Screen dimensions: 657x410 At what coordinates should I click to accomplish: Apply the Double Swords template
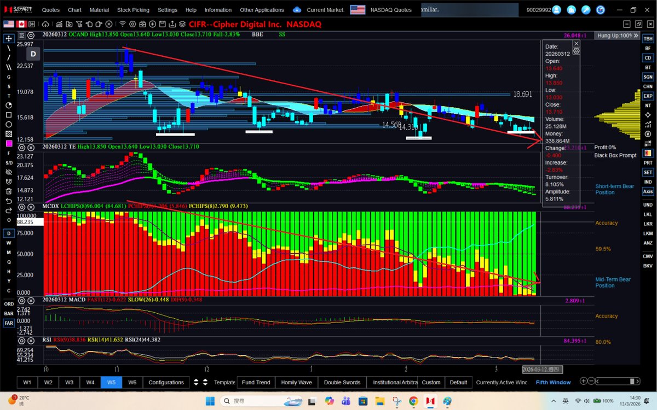342,382
